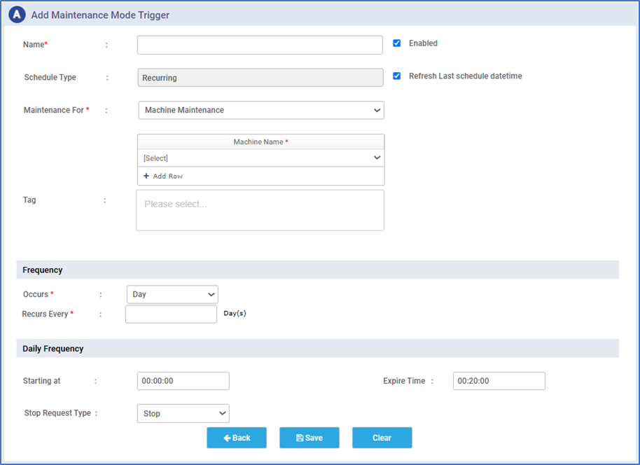Click the 'Tag' field label
Viewport: 640px width, 465px height.
(29, 200)
